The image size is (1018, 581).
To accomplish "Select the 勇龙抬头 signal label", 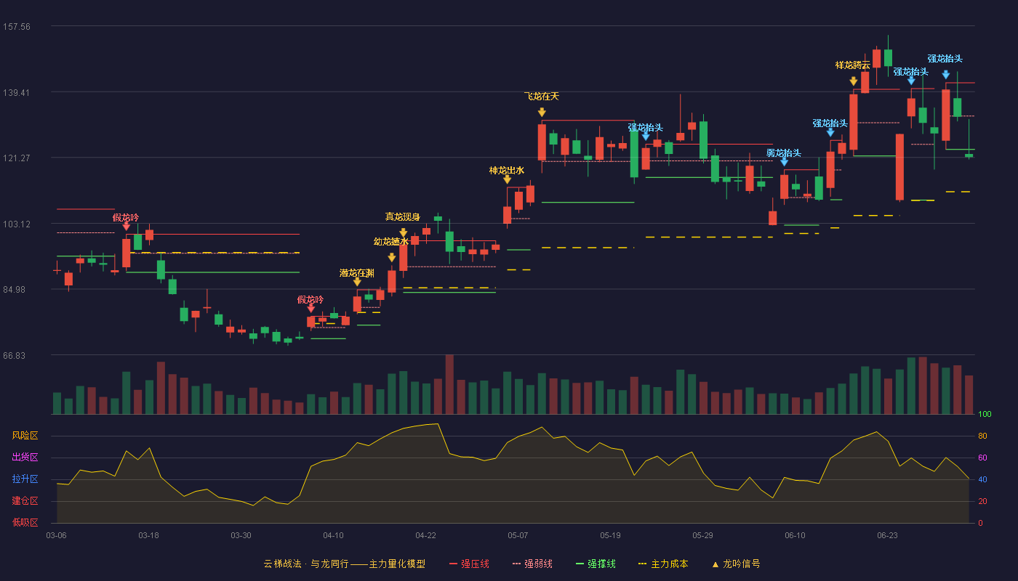I will tap(784, 153).
